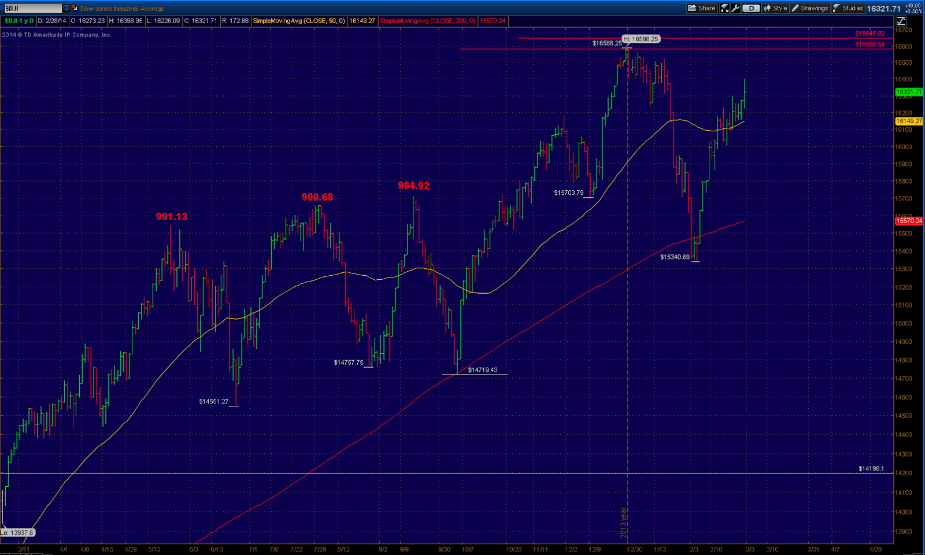
Task: Click the $15340.69 low price label
Action: [x=675, y=257]
